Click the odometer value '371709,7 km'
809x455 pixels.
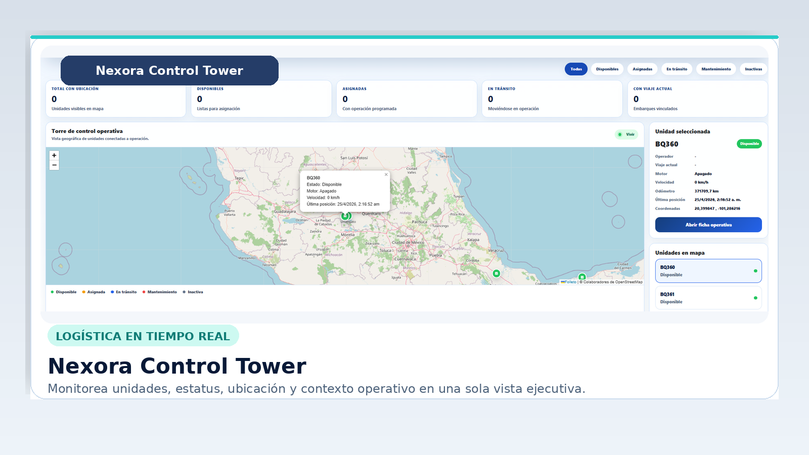pos(706,191)
